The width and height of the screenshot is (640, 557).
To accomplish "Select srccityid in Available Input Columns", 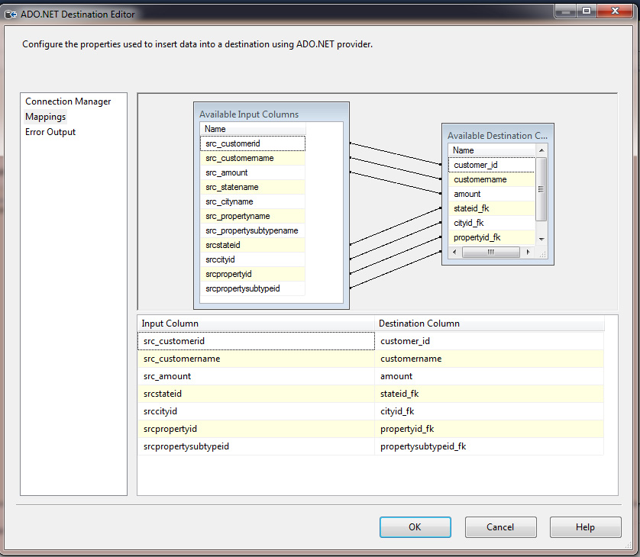I will 253,259.
